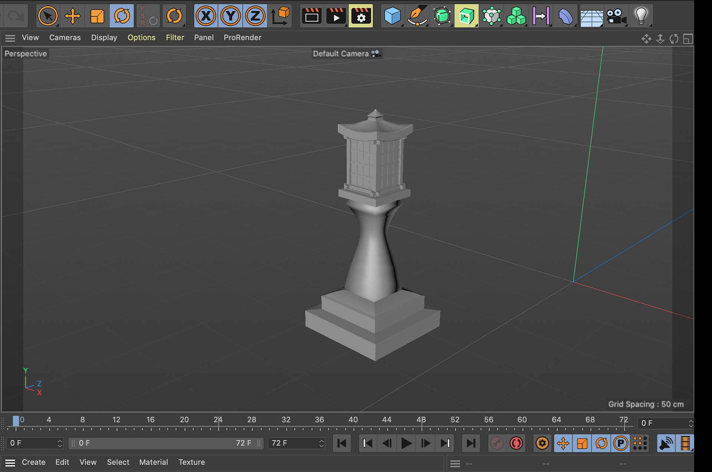Open material manager hamburger menu
Viewport: 712px width, 472px height.
pyautogui.click(x=10, y=462)
